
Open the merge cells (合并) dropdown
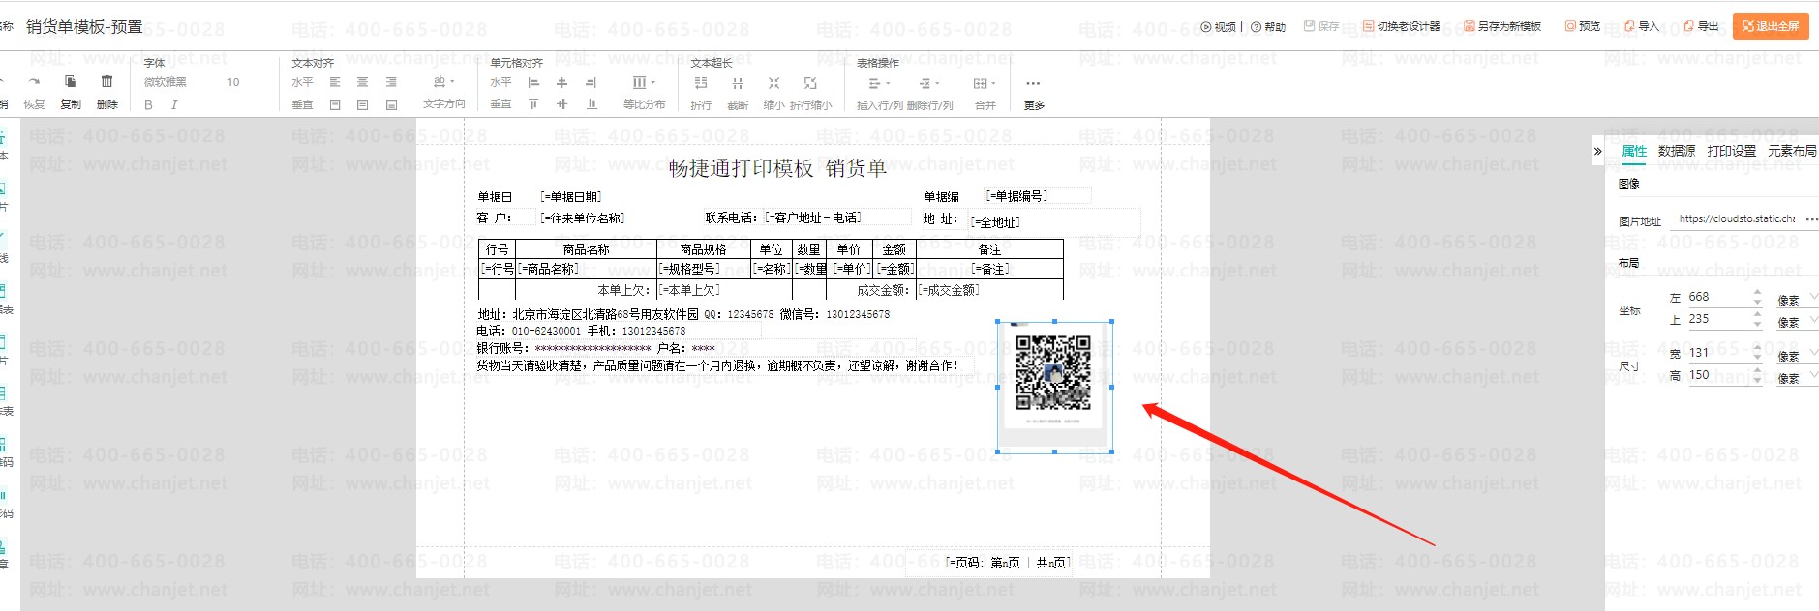[x=985, y=83]
